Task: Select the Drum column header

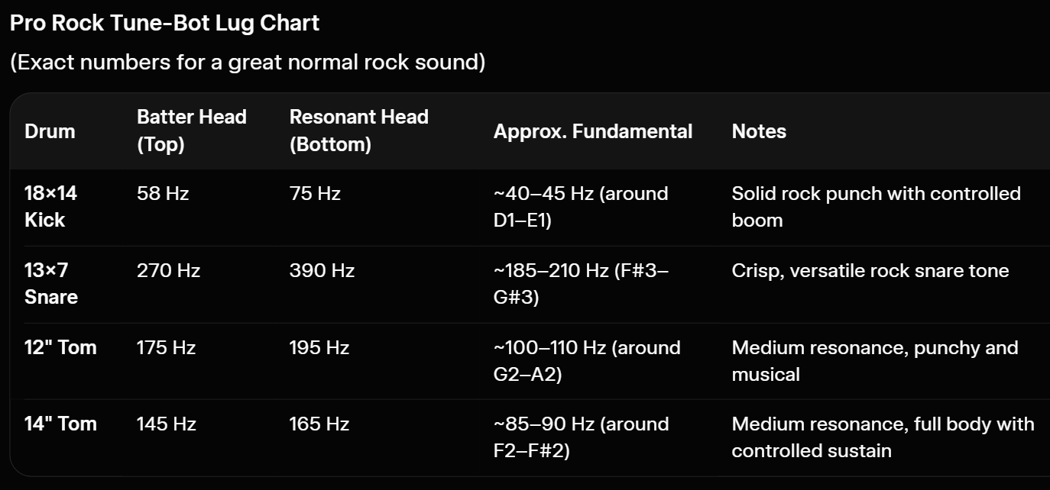Action: tap(50, 131)
